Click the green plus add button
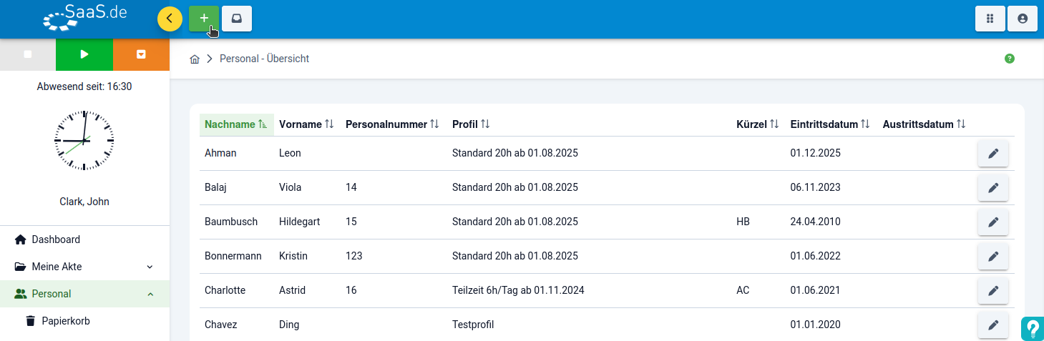The image size is (1044, 341). pos(204,19)
